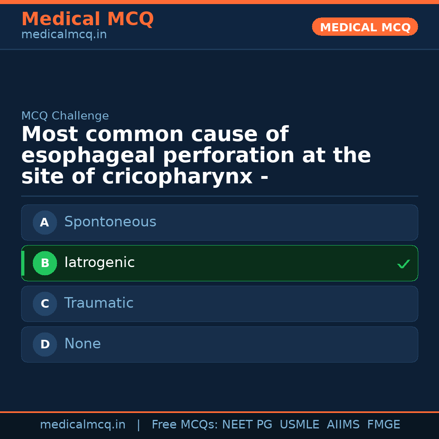Switch to the NEET PG section
439x439 pixels.
247,424
